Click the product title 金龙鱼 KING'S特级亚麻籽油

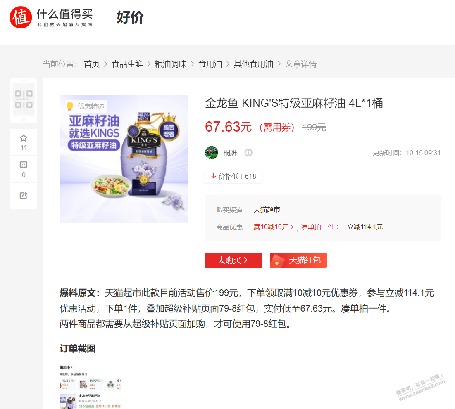pyautogui.click(x=294, y=103)
